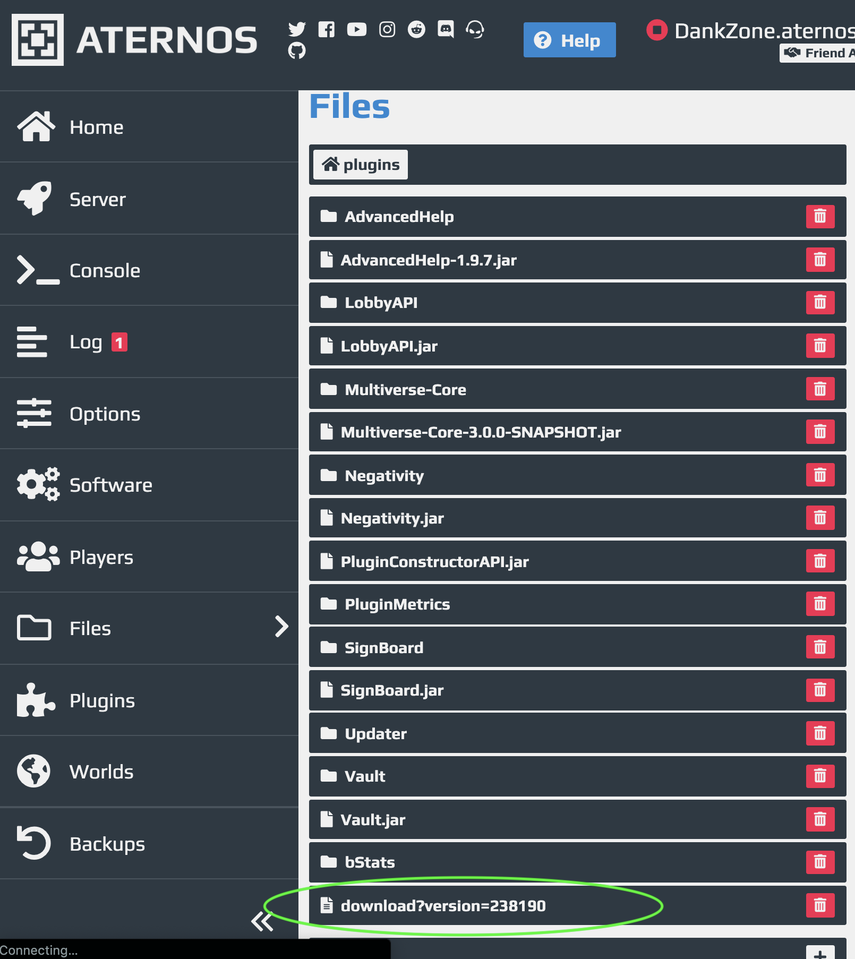
Task: Go to Home in the sidebar
Action: (x=149, y=127)
